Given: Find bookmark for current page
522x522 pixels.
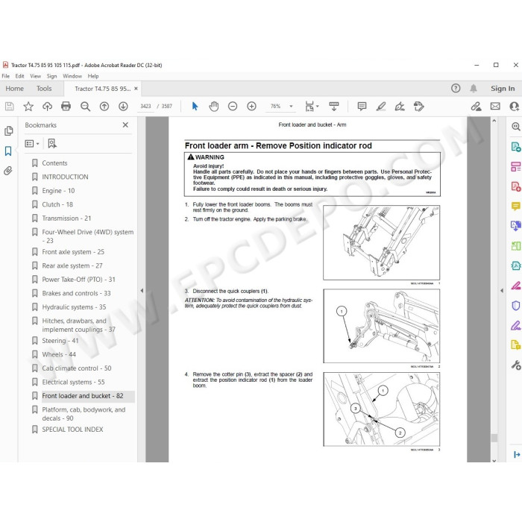Looking at the screenshot, I should click(x=52, y=143).
